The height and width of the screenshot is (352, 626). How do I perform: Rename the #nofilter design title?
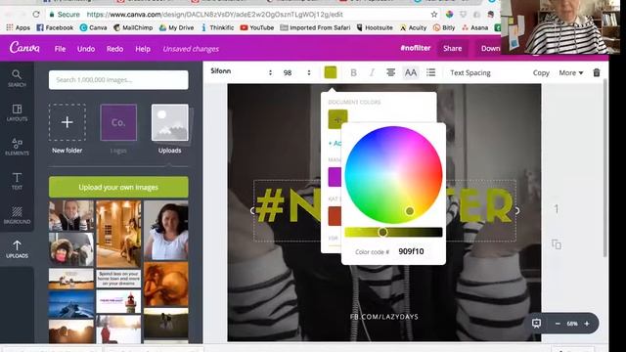(415, 48)
